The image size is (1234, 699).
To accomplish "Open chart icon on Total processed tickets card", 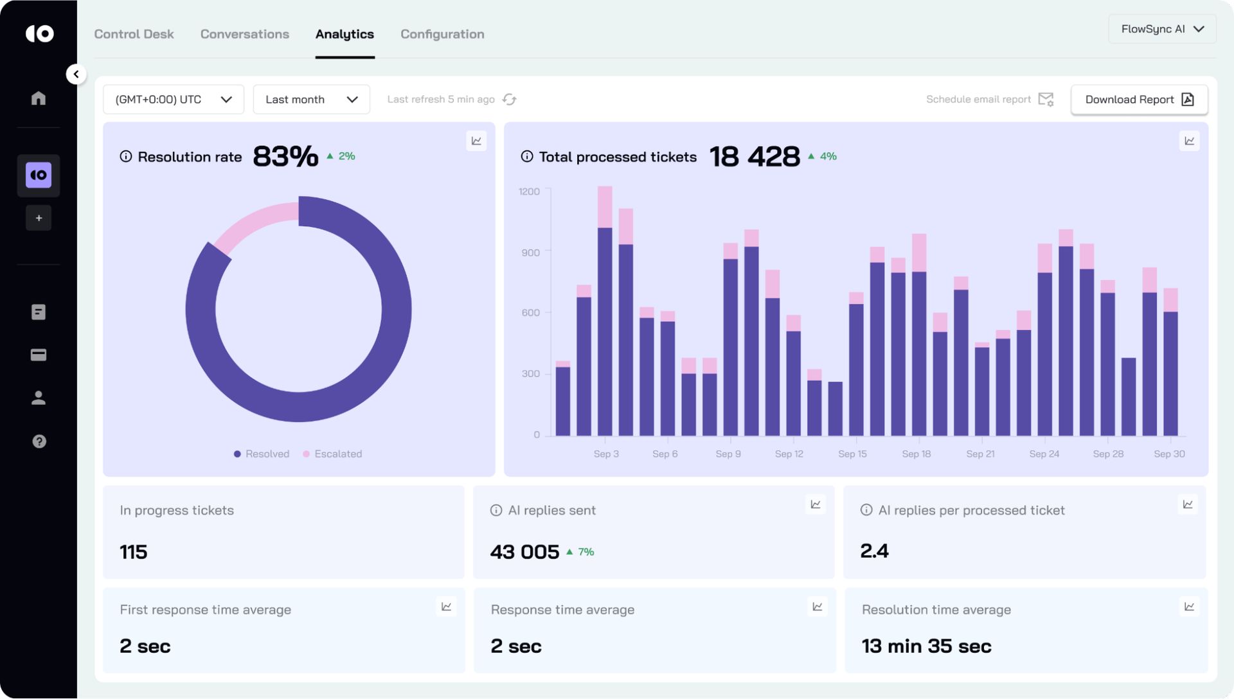I will click(1190, 141).
